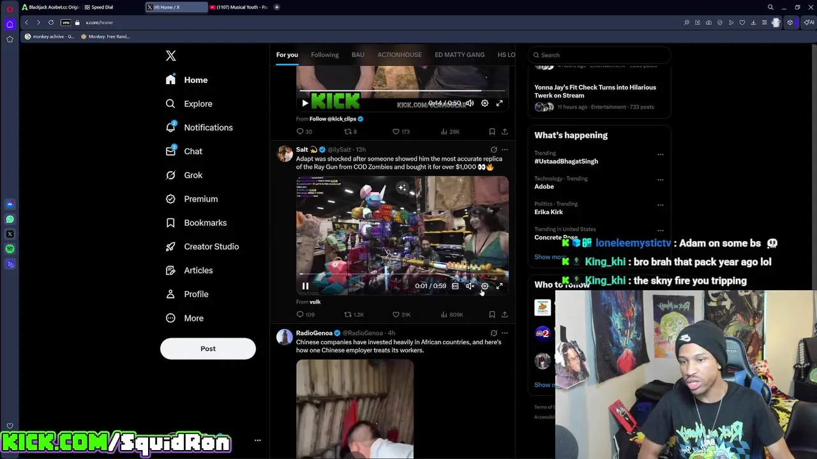Unmute the Ray Gun video

click(x=470, y=286)
